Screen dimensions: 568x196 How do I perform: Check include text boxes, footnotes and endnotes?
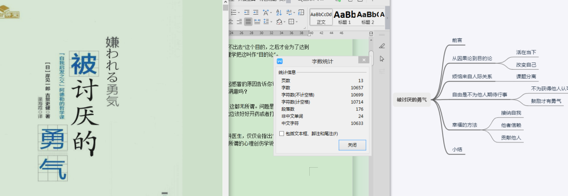coord(282,134)
